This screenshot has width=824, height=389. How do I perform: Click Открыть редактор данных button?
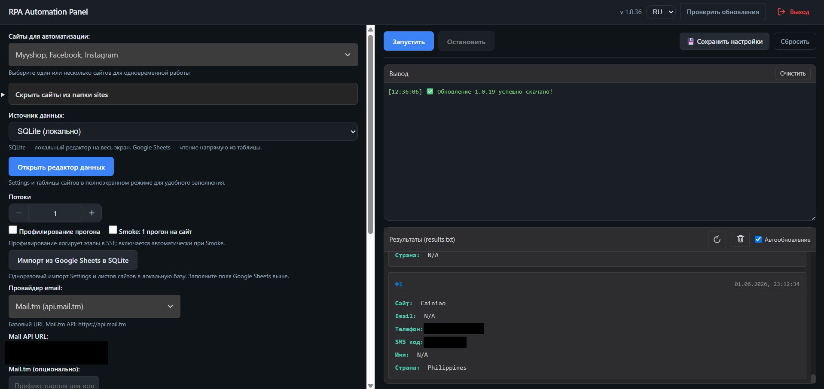tap(61, 167)
